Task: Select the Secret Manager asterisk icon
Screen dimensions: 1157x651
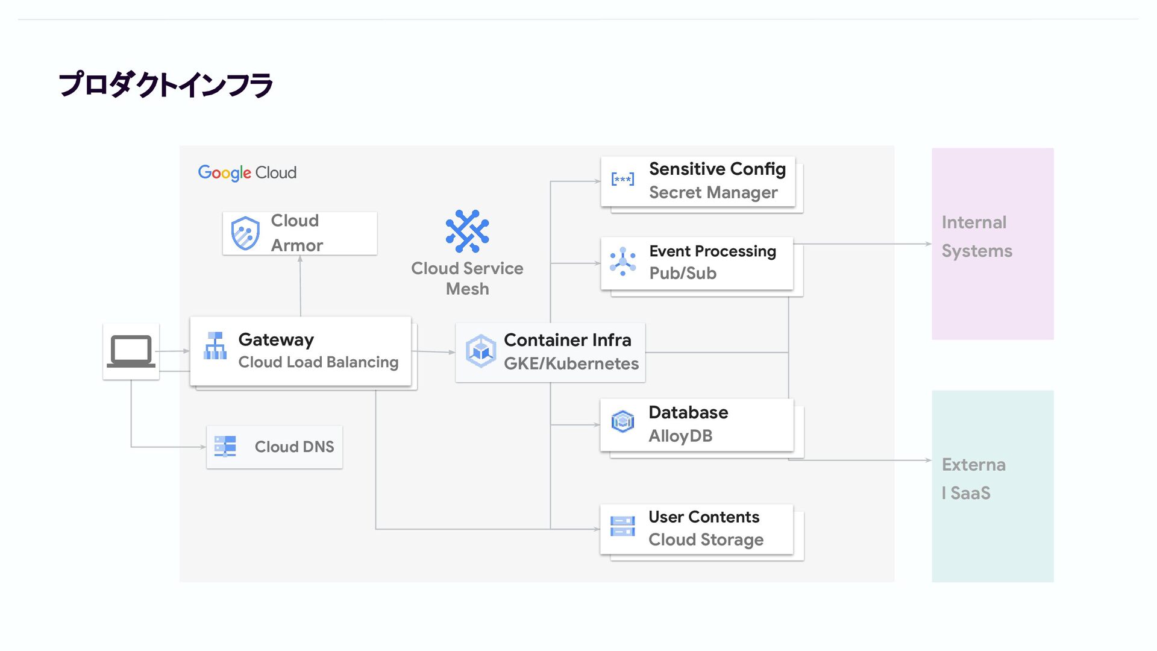Action: (622, 179)
